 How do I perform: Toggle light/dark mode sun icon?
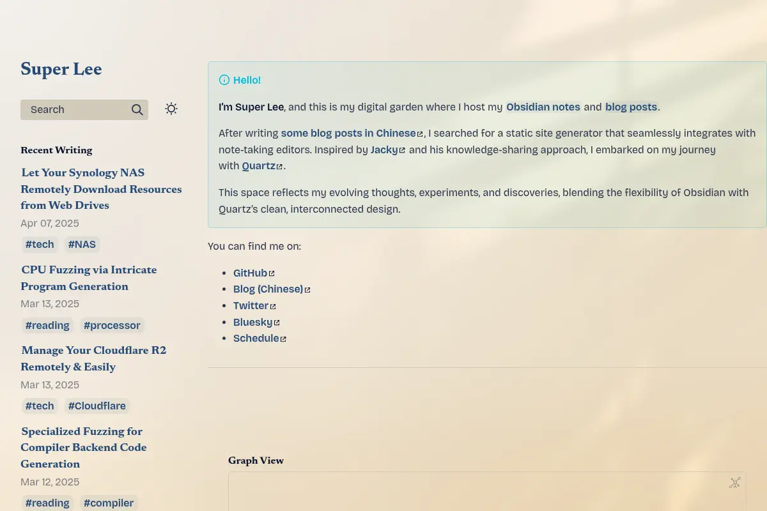pyautogui.click(x=171, y=109)
